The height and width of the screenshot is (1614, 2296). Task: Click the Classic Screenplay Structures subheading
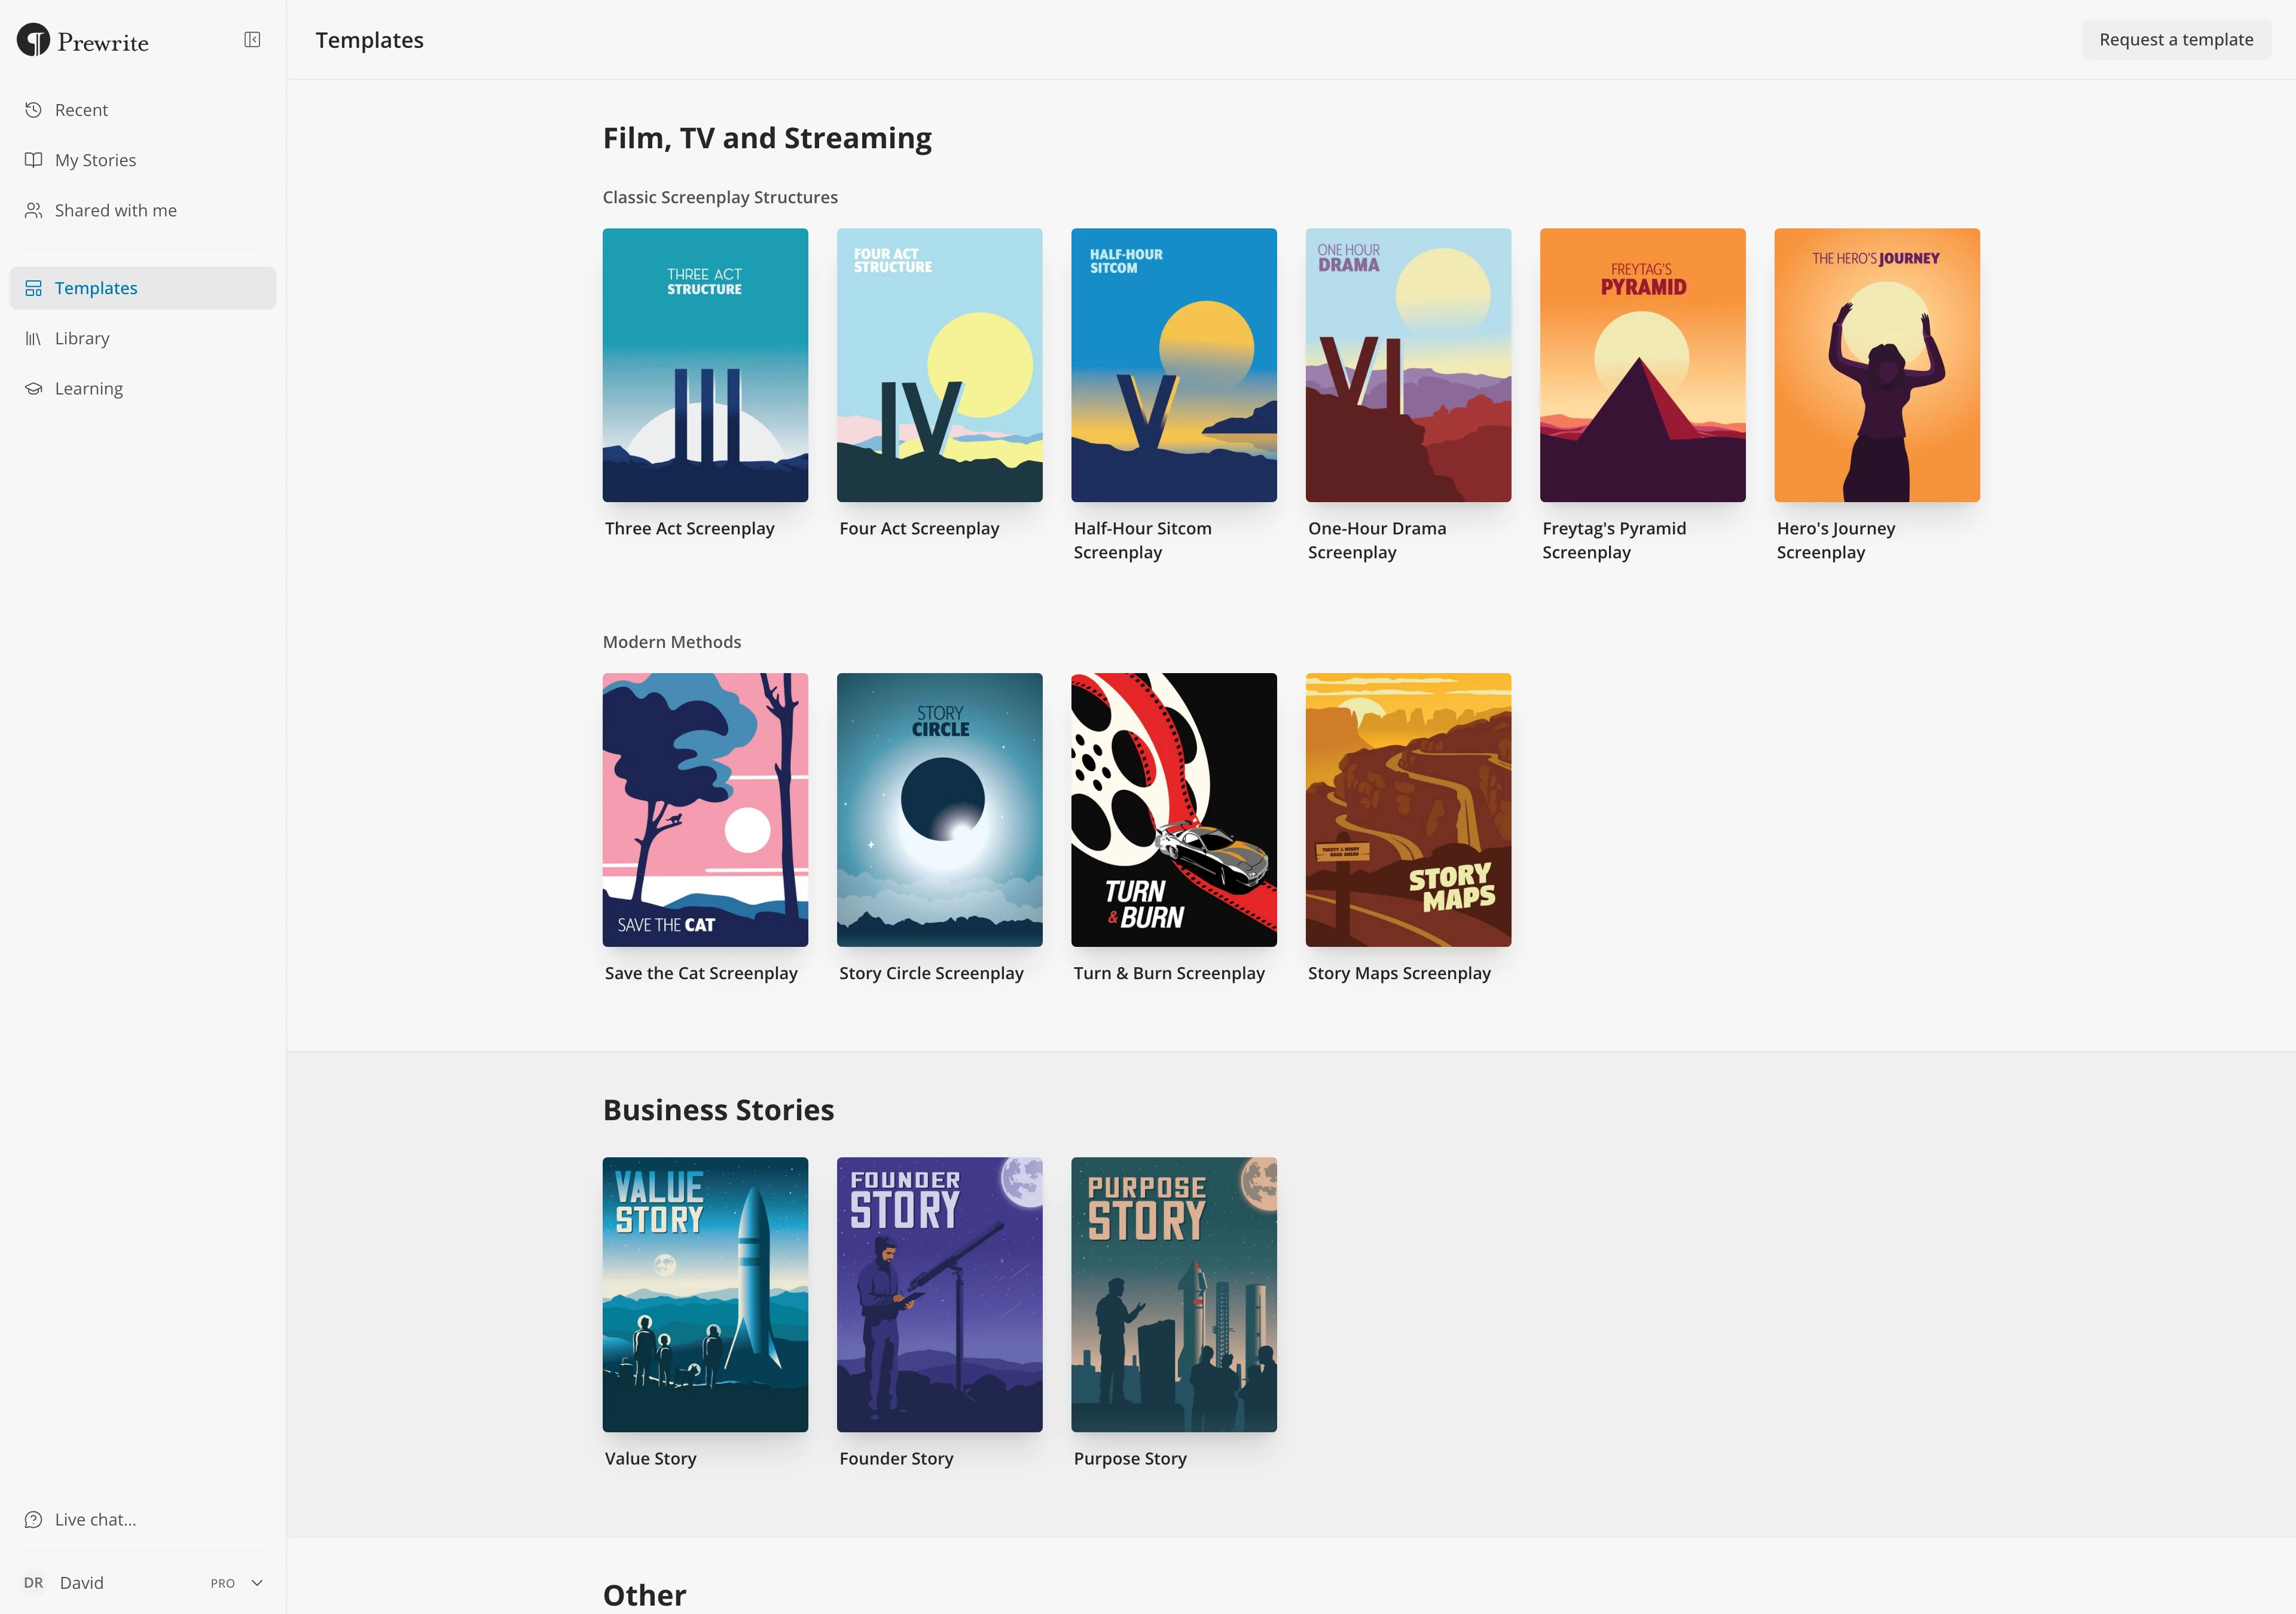tap(720, 198)
